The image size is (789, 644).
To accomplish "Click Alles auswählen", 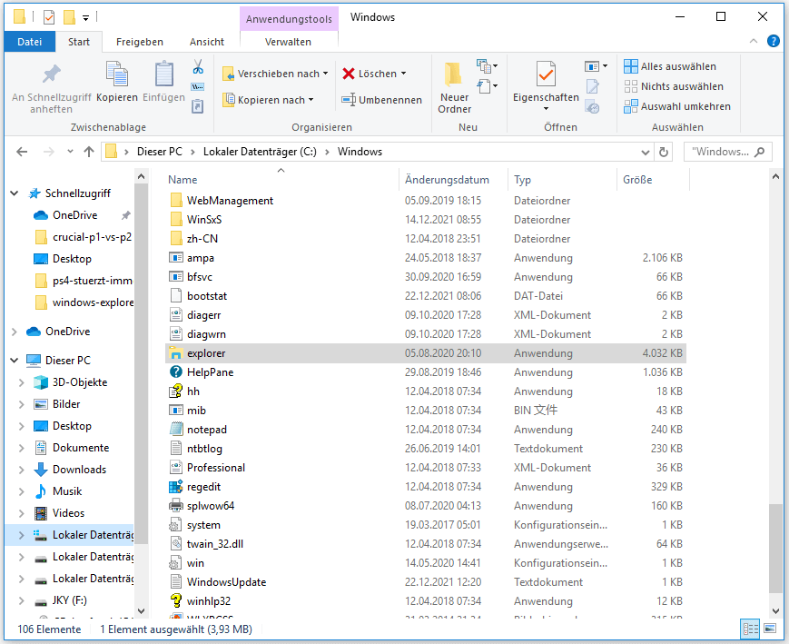I will (x=670, y=66).
